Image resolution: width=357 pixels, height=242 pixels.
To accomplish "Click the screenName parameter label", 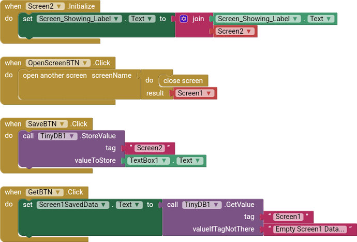I will [x=112, y=75].
